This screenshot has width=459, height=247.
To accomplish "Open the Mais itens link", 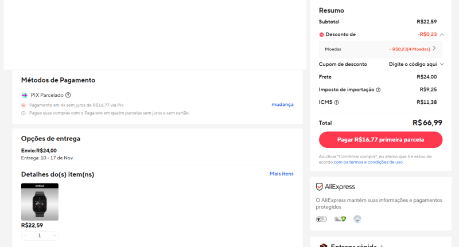I will click(x=281, y=174).
